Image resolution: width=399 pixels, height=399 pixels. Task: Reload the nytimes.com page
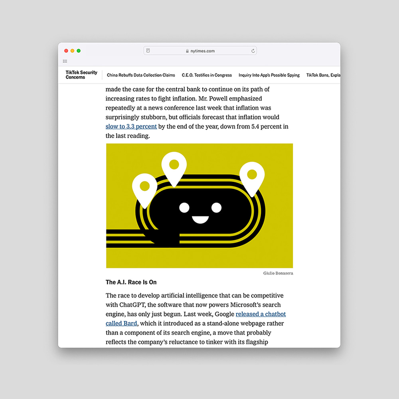(x=253, y=51)
